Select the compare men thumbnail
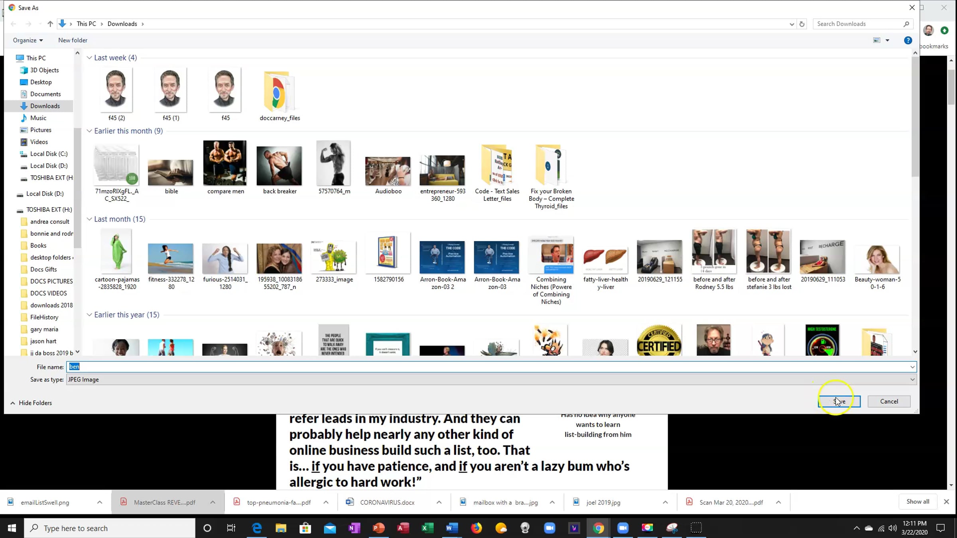This screenshot has height=538, width=957. pyautogui.click(x=225, y=163)
